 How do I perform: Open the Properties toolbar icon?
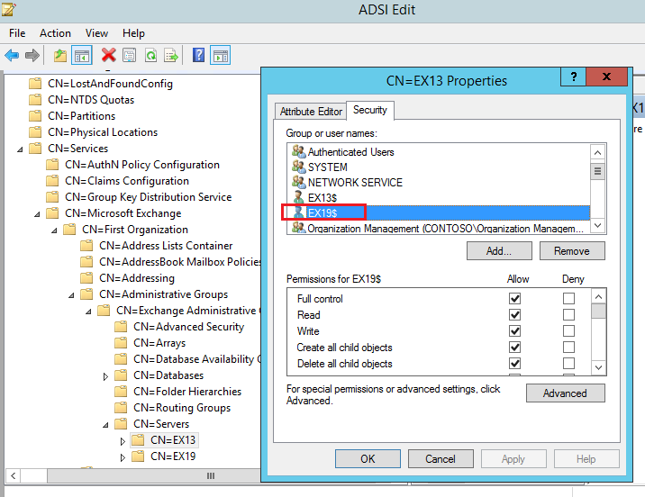coord(129,56)
